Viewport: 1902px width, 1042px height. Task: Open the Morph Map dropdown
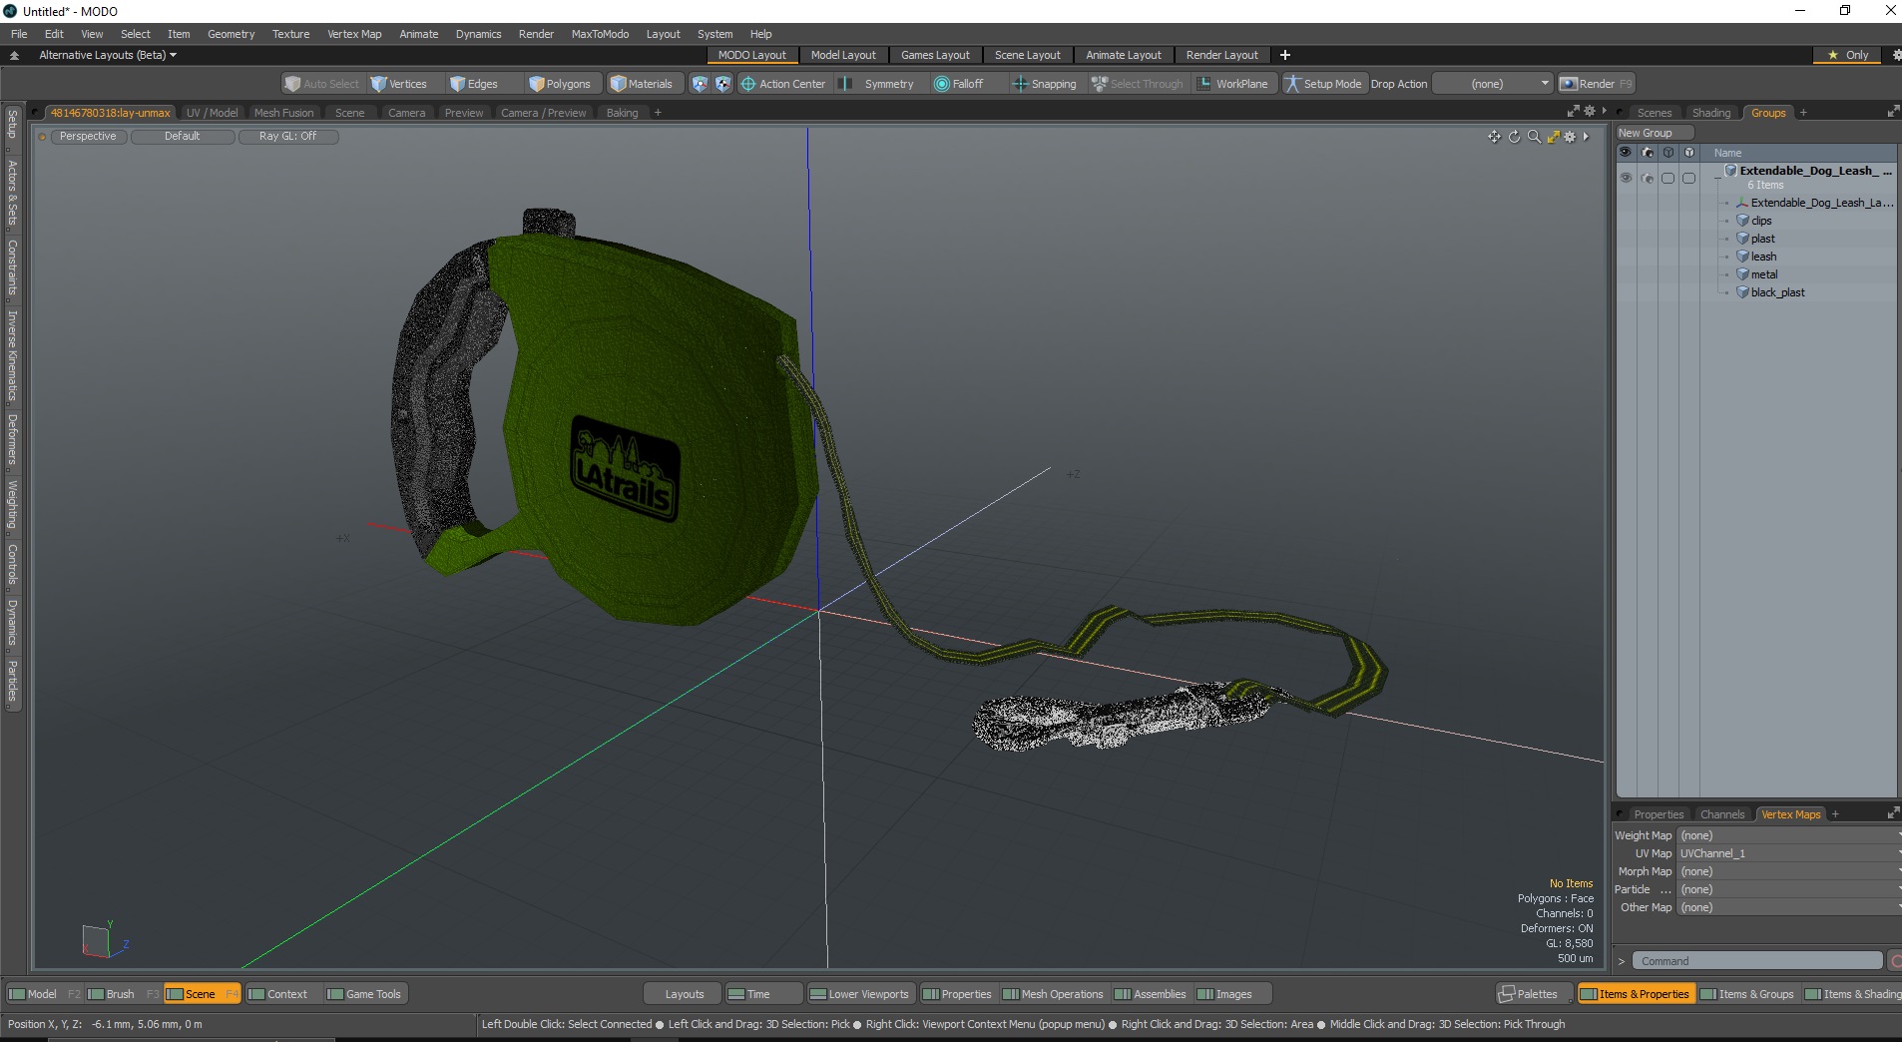click(1789, 871)
